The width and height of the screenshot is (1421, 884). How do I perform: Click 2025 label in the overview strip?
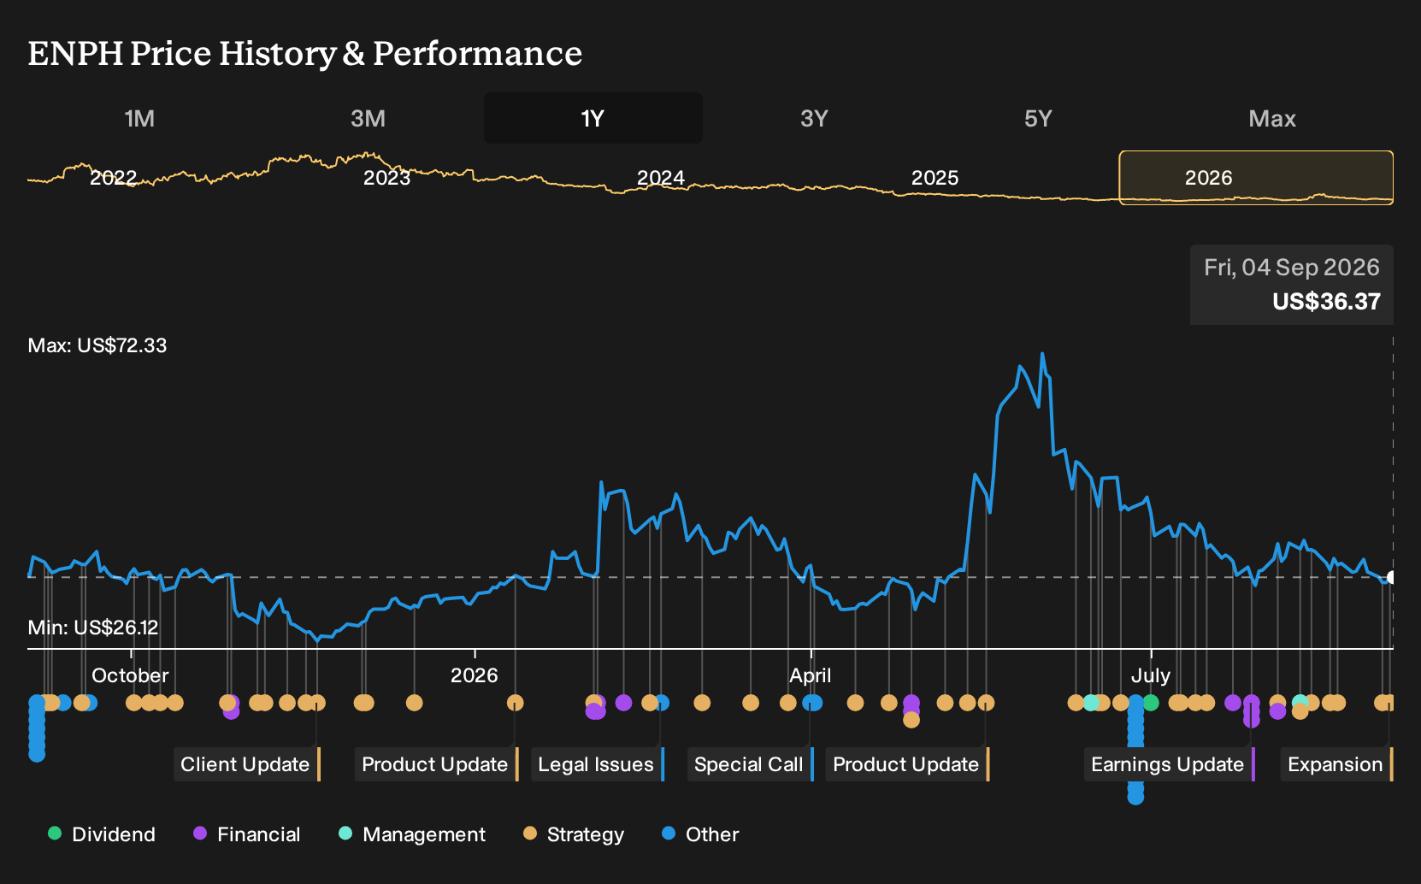935,178
